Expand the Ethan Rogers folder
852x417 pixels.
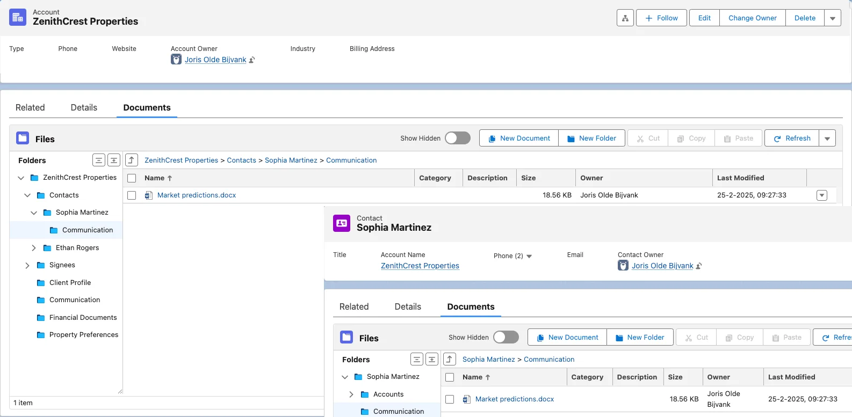[34, 248]
